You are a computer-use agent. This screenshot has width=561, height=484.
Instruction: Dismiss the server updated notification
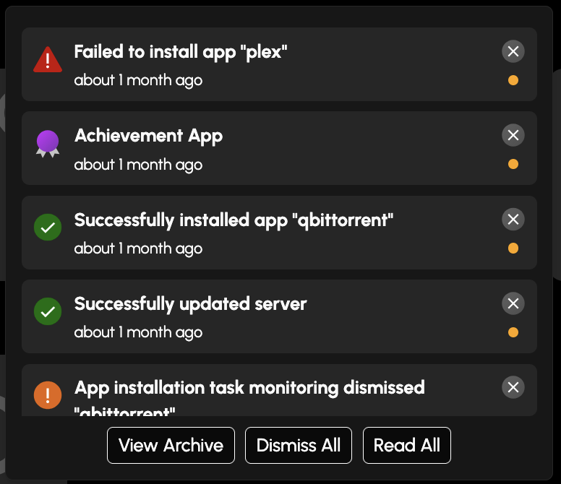click(513, 303)
